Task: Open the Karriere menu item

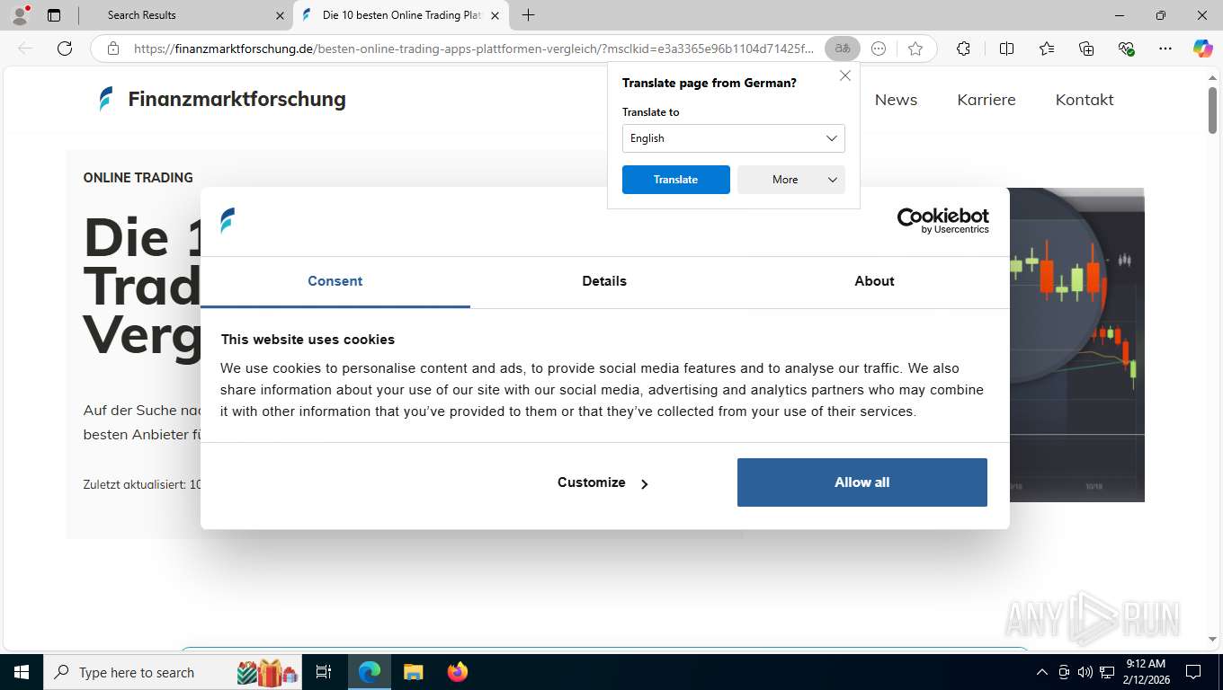Action: [986, 100]
